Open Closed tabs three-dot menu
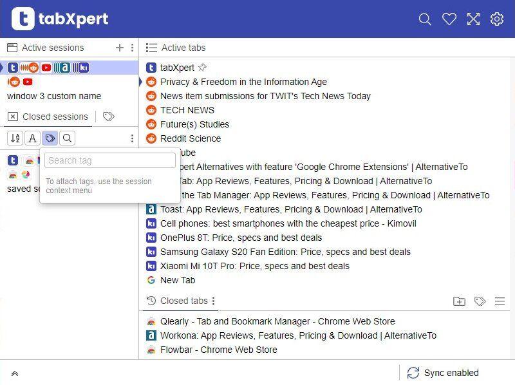 coord(214,301)
